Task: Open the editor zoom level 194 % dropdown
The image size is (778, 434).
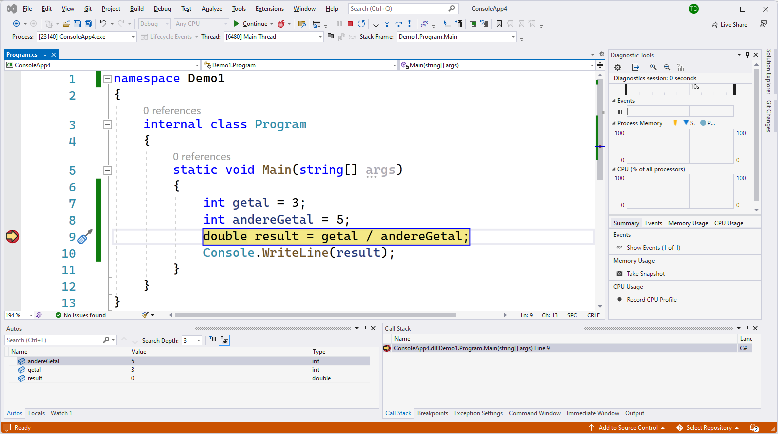Action: (19, 315)
